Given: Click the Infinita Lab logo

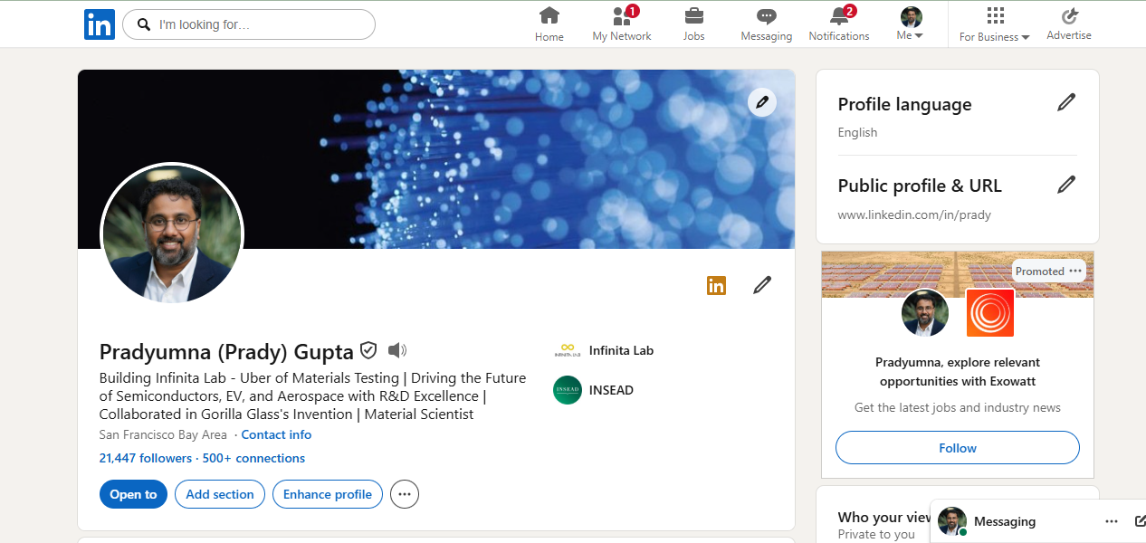Looking at the screenshot, I should click(x=568, y=350).
